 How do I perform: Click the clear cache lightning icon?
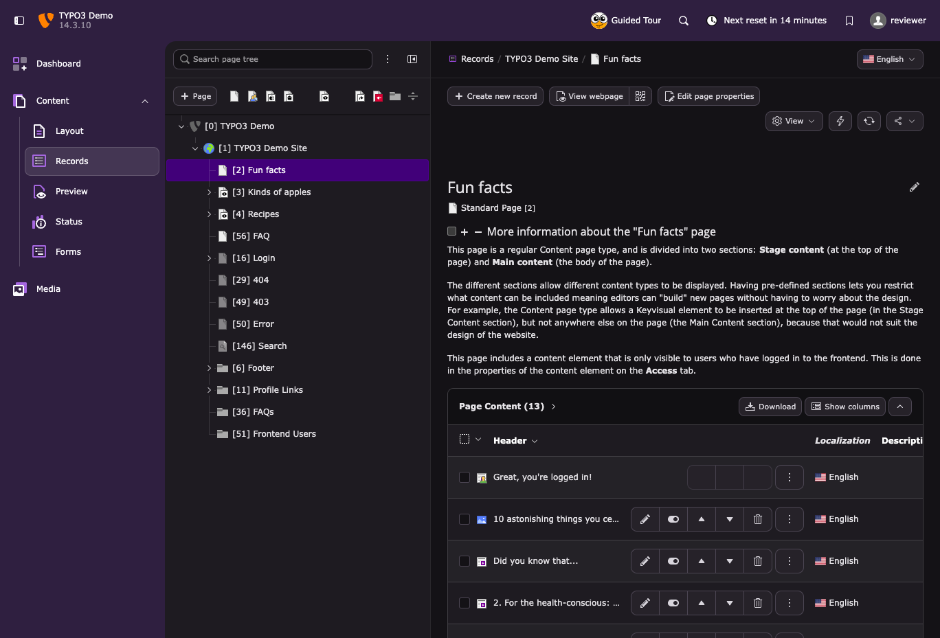click(840, 121)
